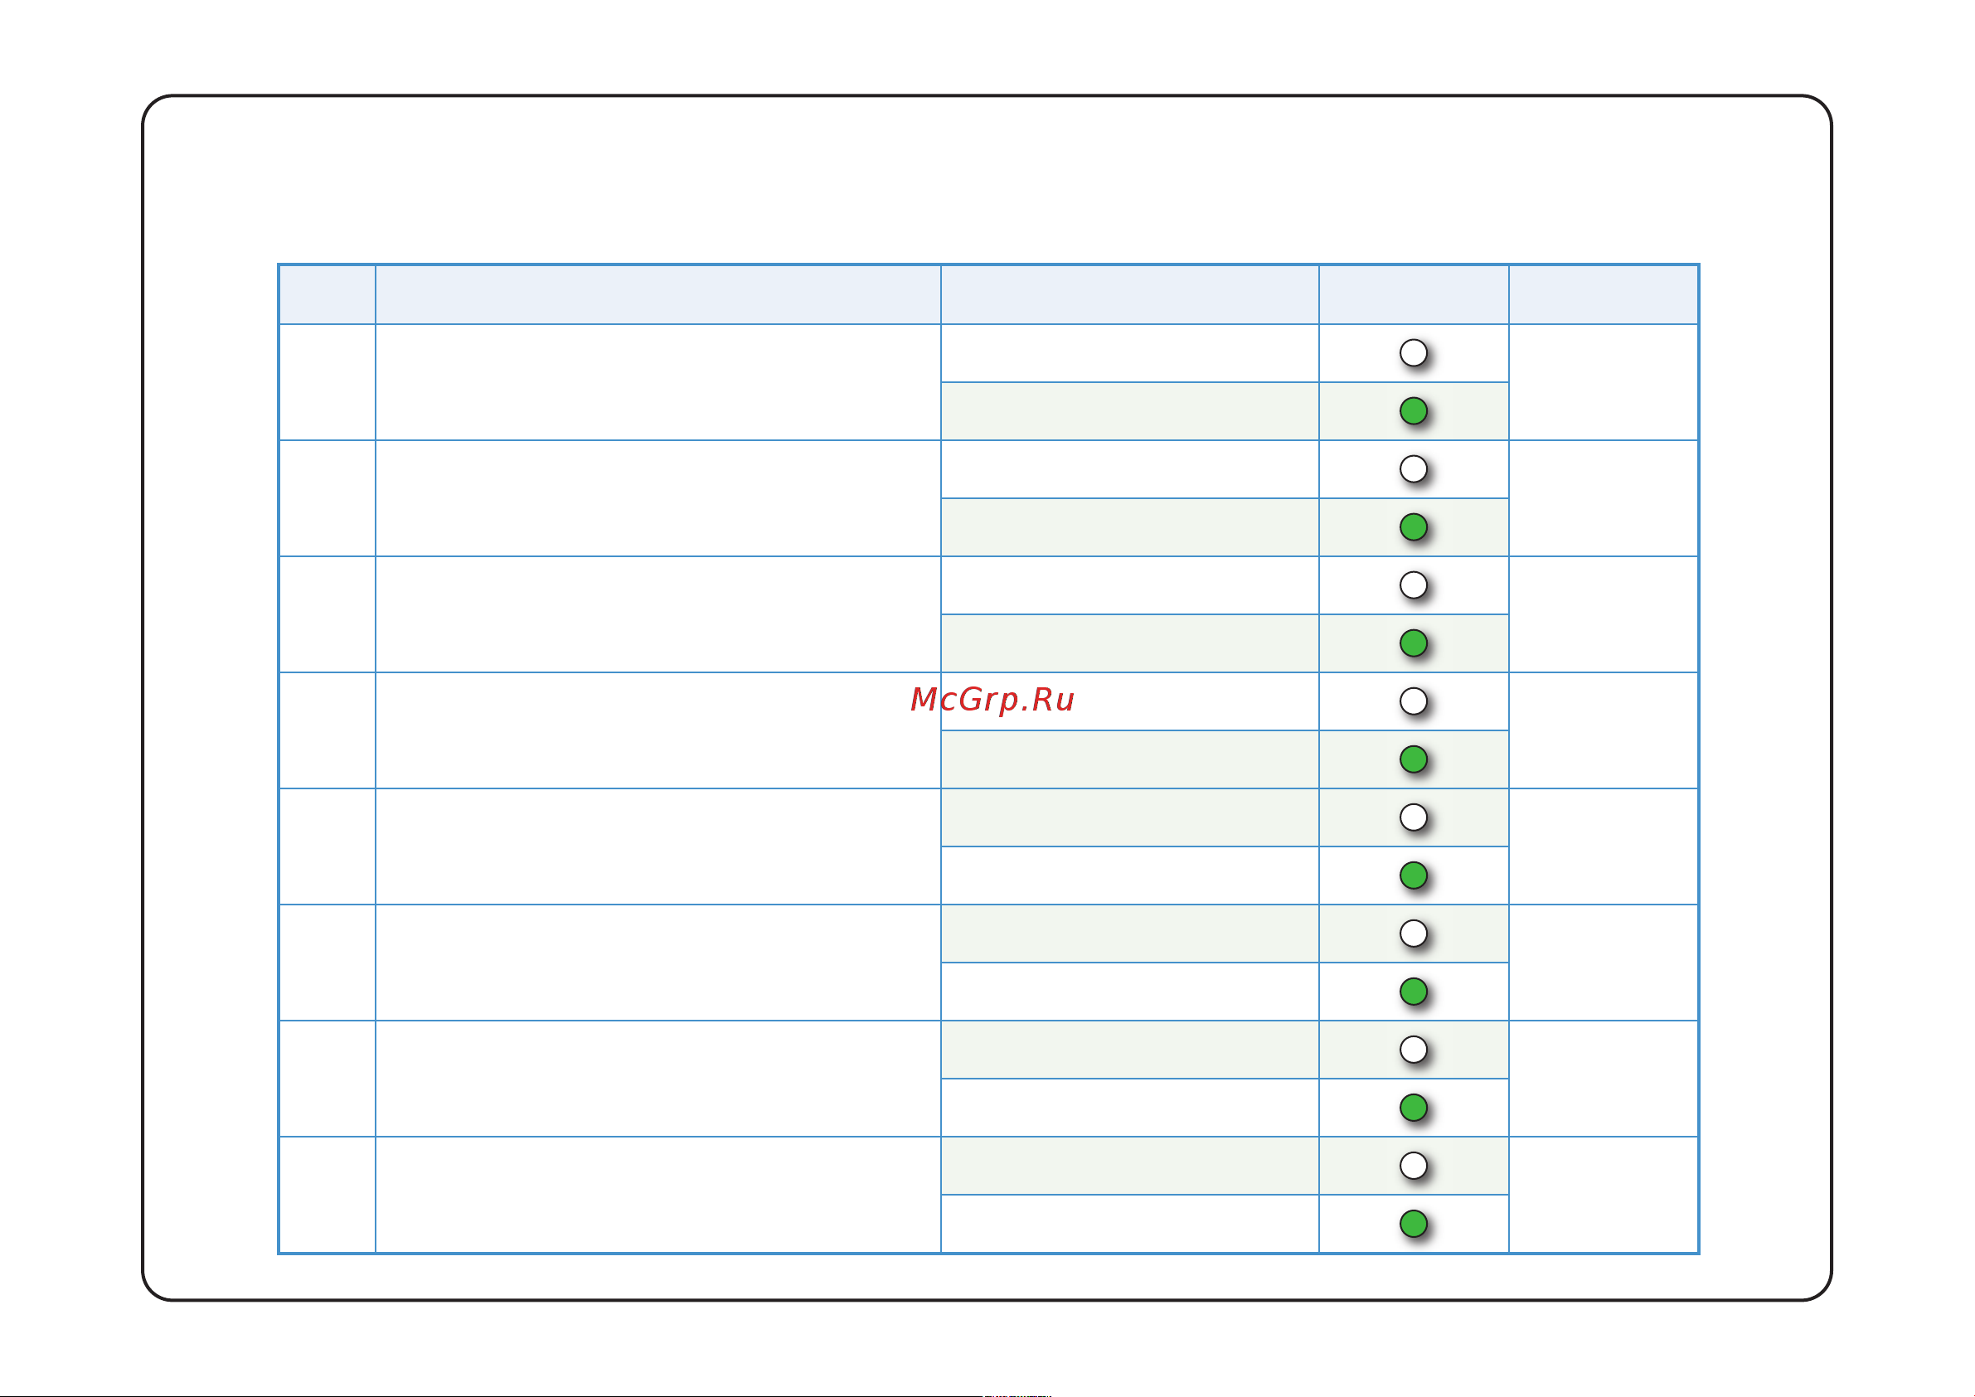Image resolution: width=1975 pixels, height=1397 pixels.
Task: Click the green circle in the fifth row group
Action: (x=1414, y=876)
